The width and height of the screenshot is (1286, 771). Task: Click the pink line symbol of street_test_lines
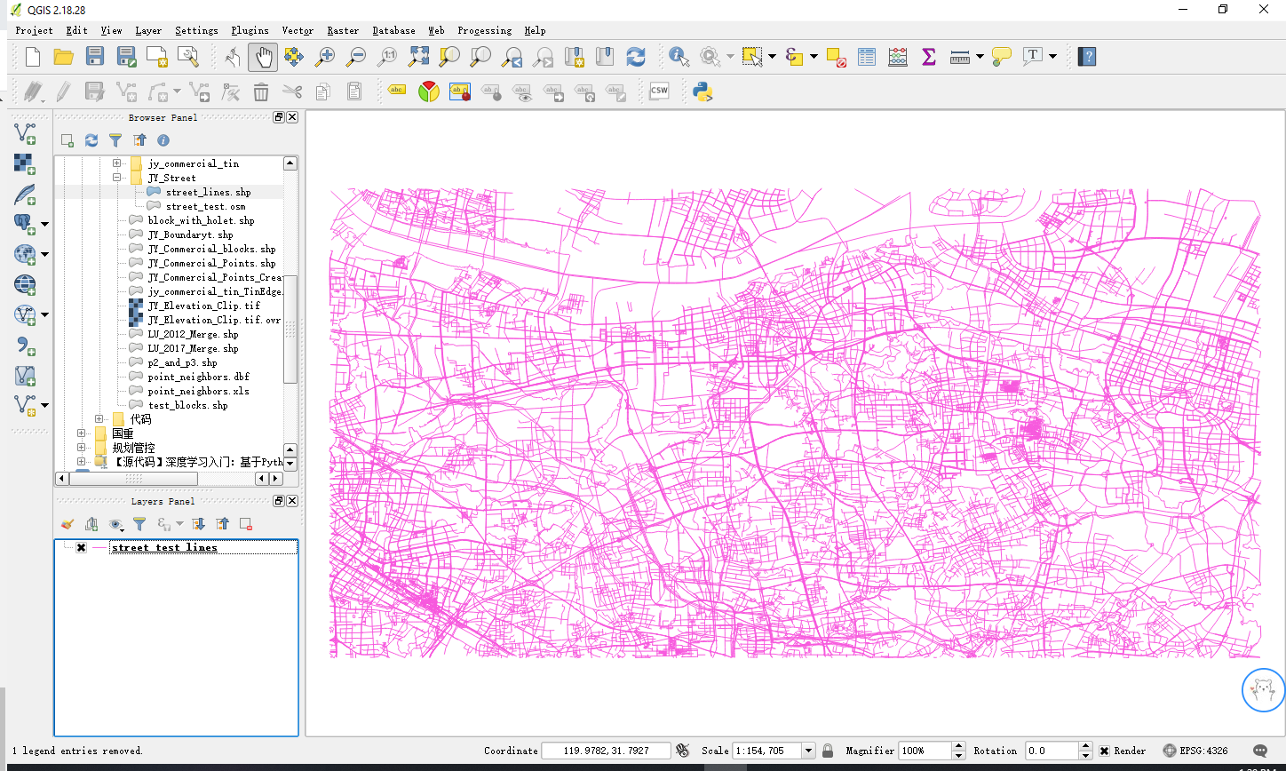coord(98,546)
